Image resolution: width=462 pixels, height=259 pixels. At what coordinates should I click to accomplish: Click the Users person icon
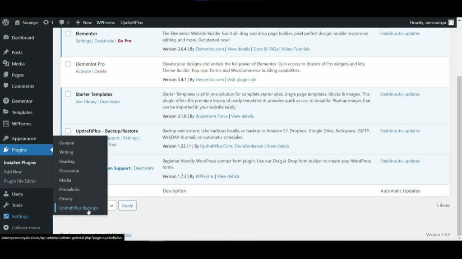[x=6, y=194]
